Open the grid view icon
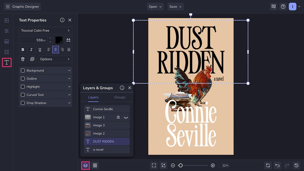The image size is (304, 171). click(x=95, y=166)
